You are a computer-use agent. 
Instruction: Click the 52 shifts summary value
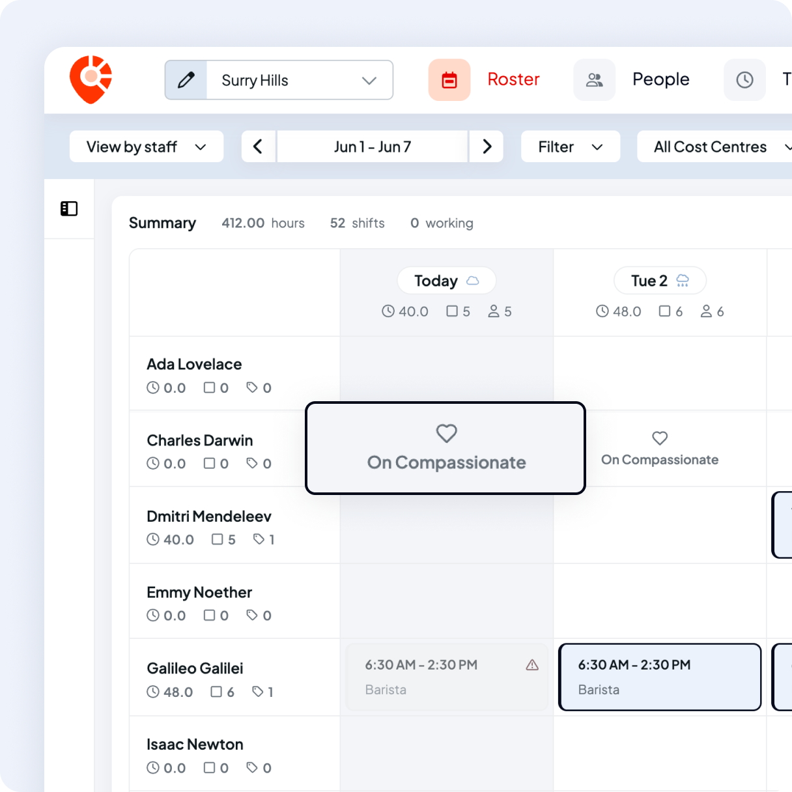tap(358, 223)
